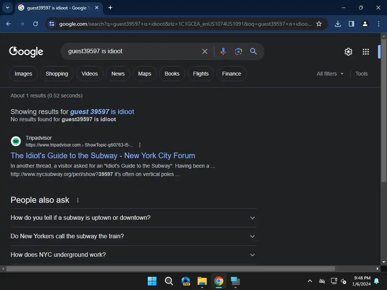
Task: Go to the Google homepage logo
Action: point(26,51)
